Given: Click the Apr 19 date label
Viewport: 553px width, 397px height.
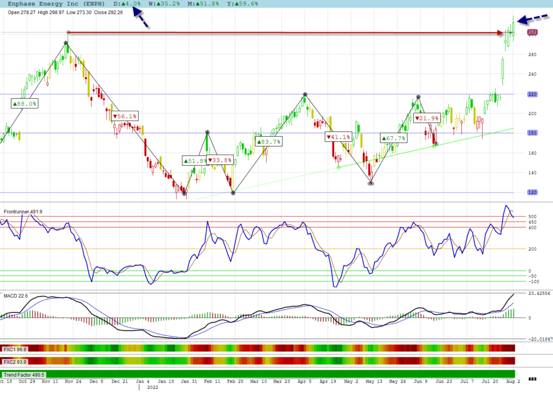Looking at the screenshot, I should click(x=328, y=381).
